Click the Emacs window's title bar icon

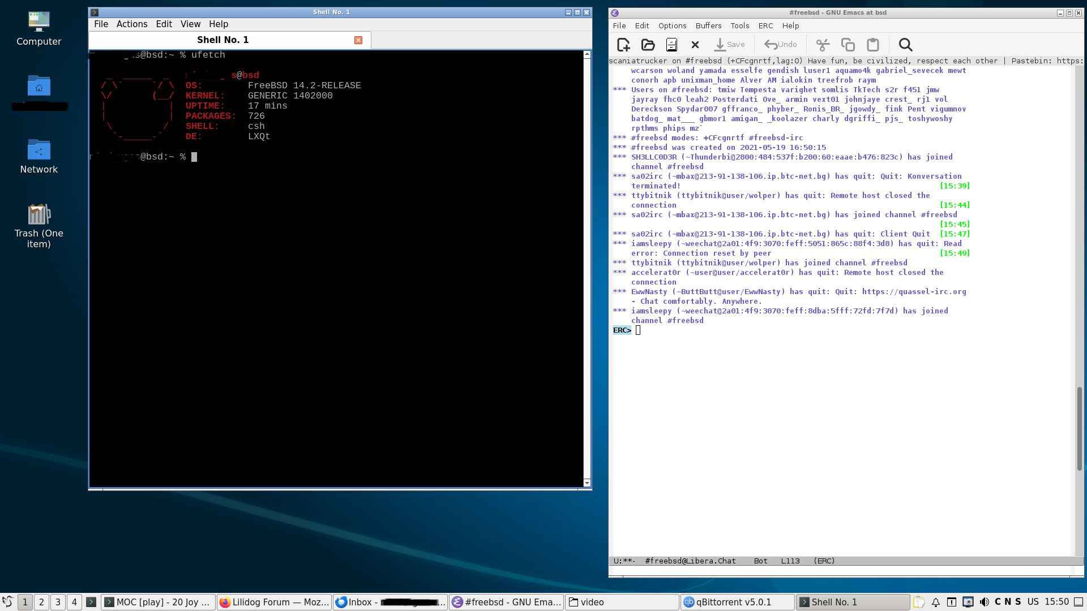pos(615,12)
